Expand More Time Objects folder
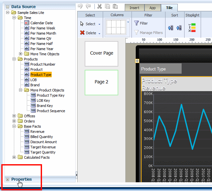 (20, 54)
